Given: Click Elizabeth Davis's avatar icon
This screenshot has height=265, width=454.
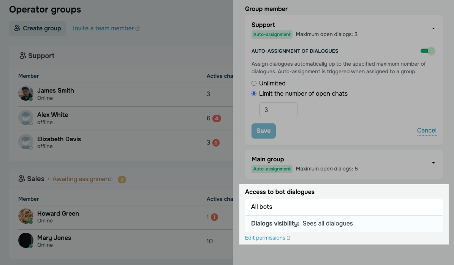Looking at the screenshot, I should tap(26, 142).
